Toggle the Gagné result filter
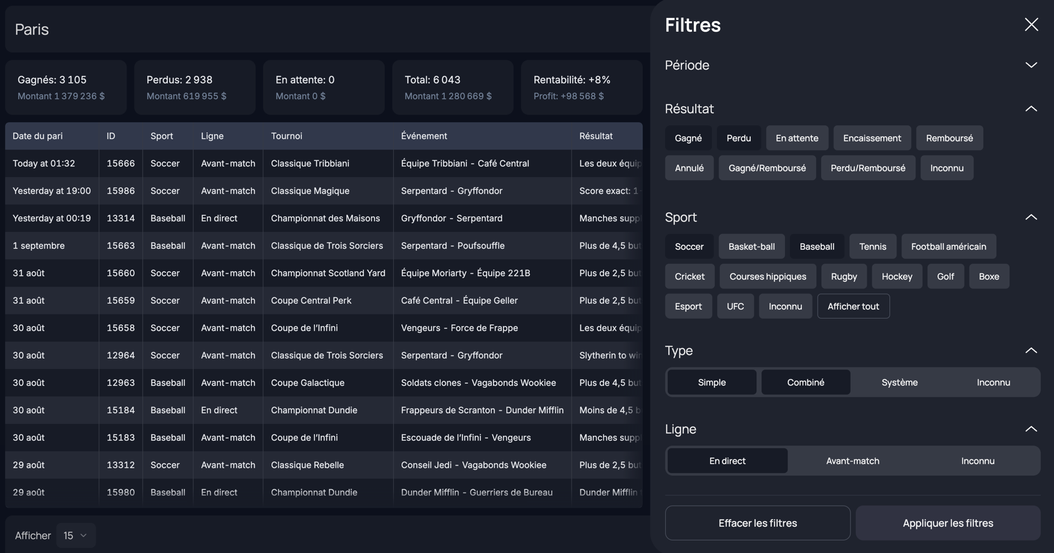The width and height of the screenshot is (1054, 553). 688,138
